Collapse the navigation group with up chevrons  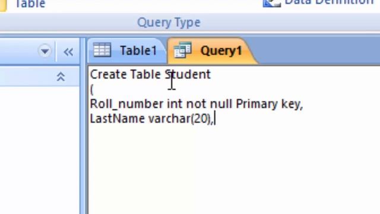61,77
